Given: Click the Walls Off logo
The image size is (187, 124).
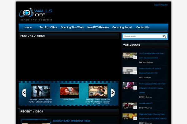Looking at the screenshot, I should [x=36, y=14].
